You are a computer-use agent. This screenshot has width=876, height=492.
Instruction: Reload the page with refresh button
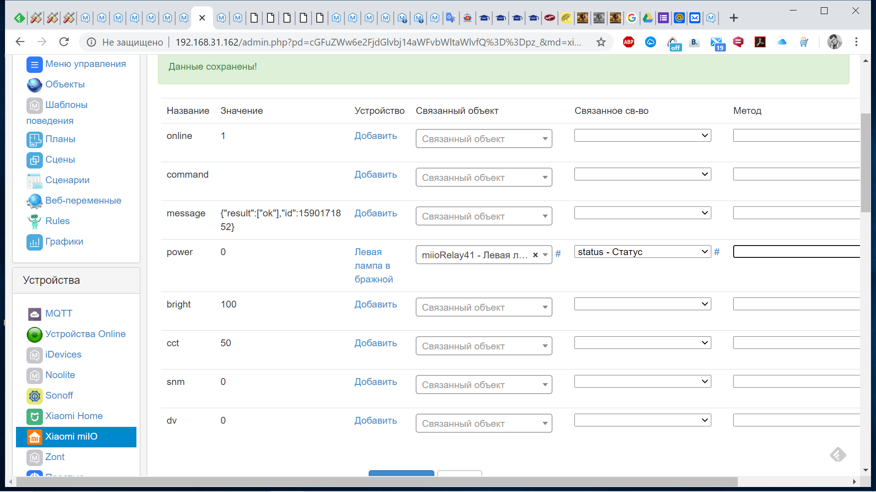point(64,42)
